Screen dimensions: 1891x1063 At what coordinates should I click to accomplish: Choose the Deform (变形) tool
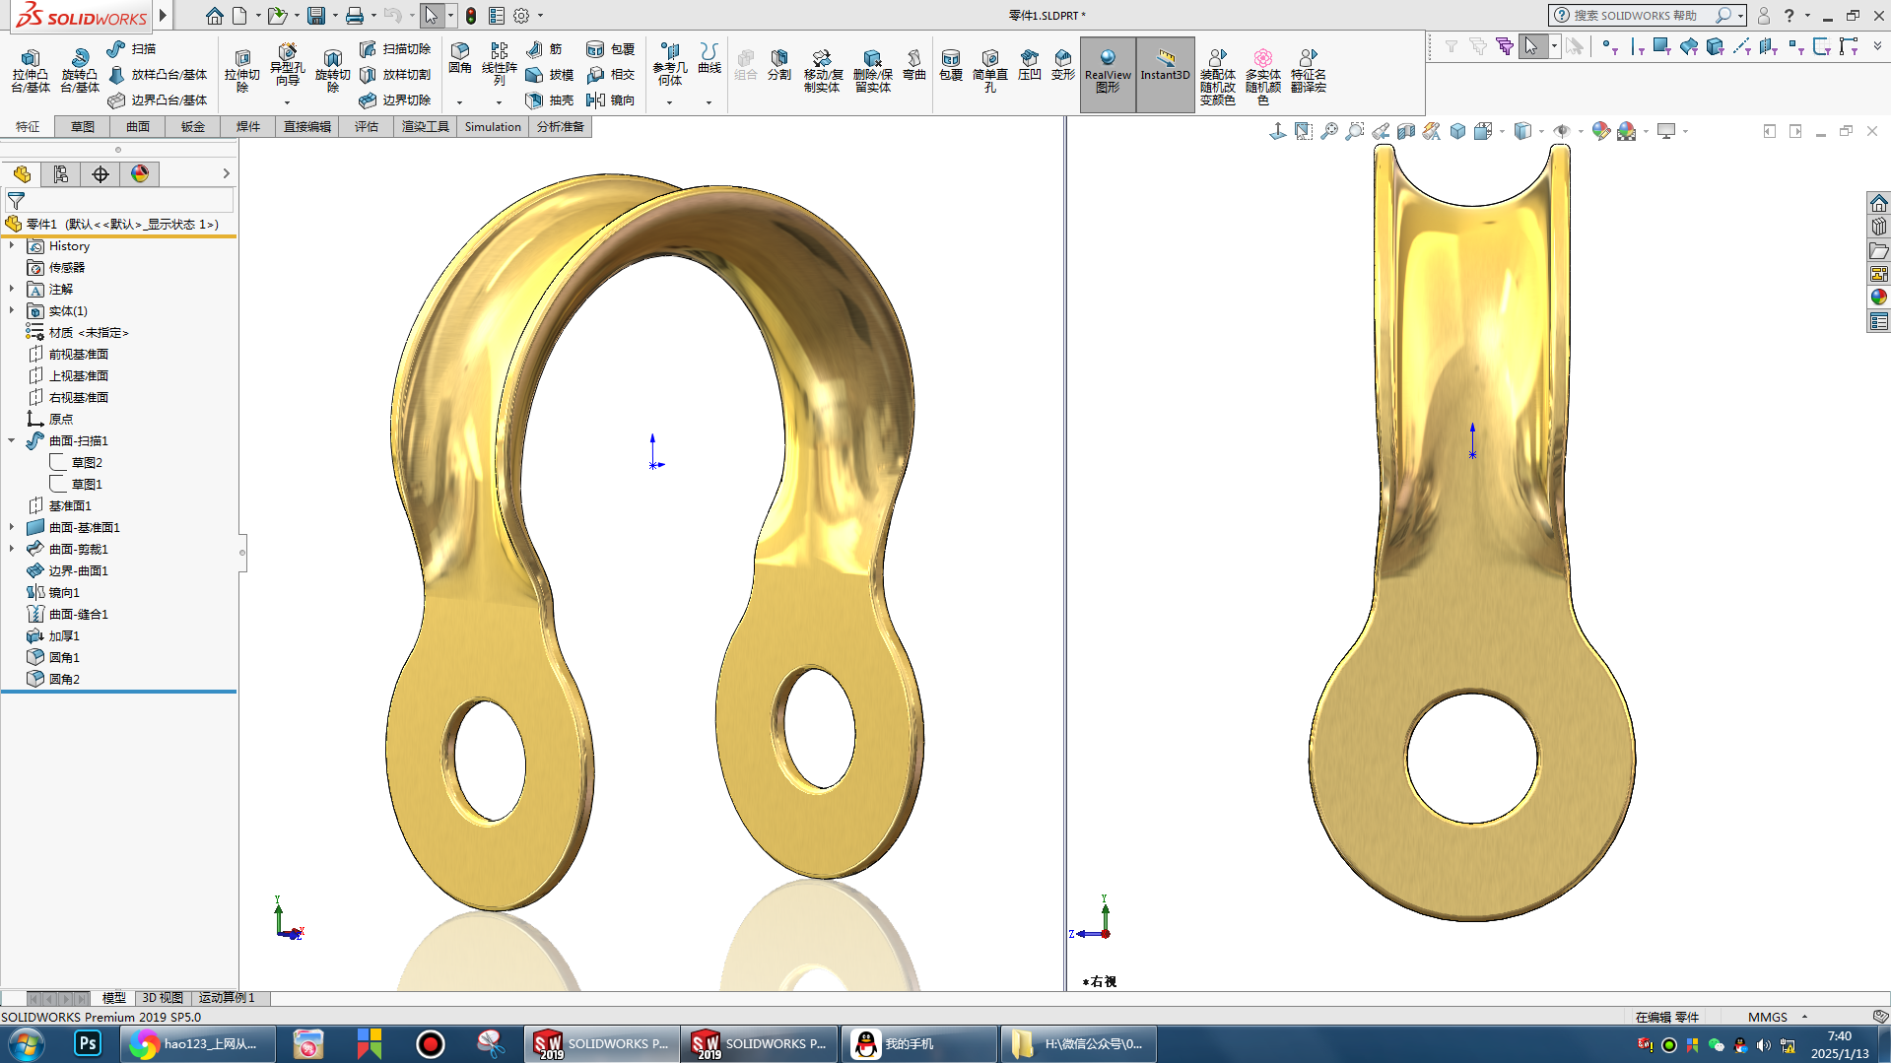[x=1063, y=65]
